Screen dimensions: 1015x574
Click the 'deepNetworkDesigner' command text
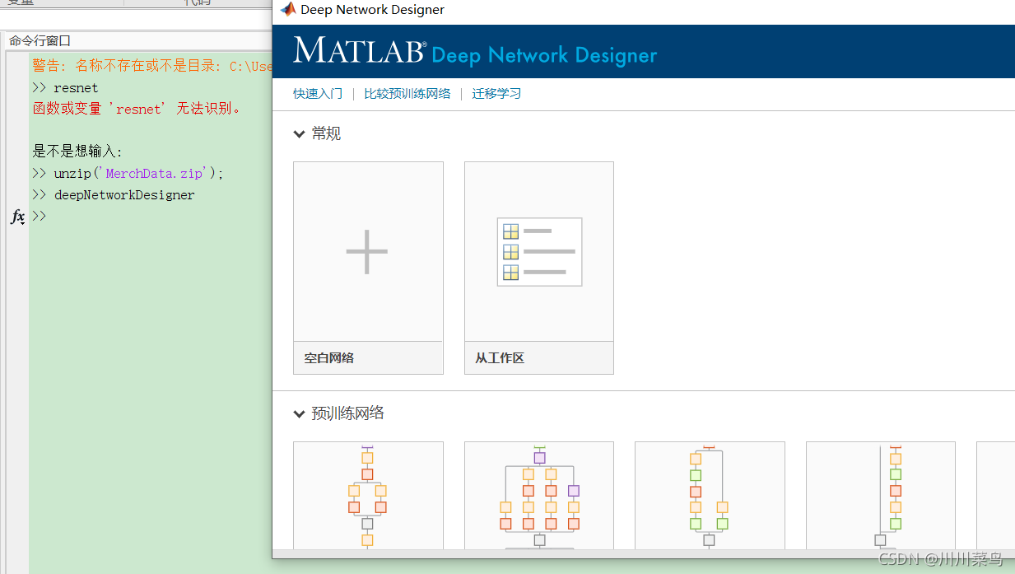click(x=124, y=195)
